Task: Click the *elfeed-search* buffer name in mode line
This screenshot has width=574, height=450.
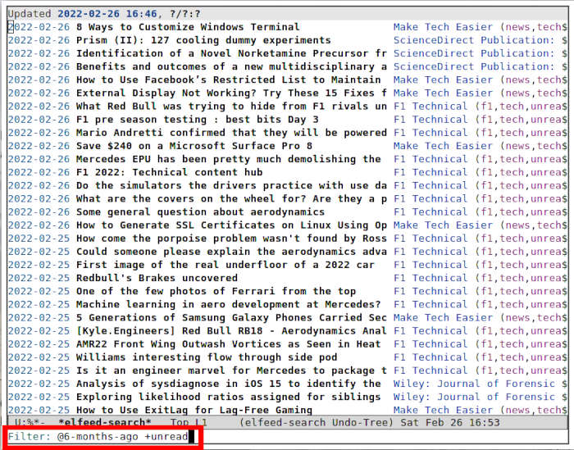Action: [x=105, y=423]
